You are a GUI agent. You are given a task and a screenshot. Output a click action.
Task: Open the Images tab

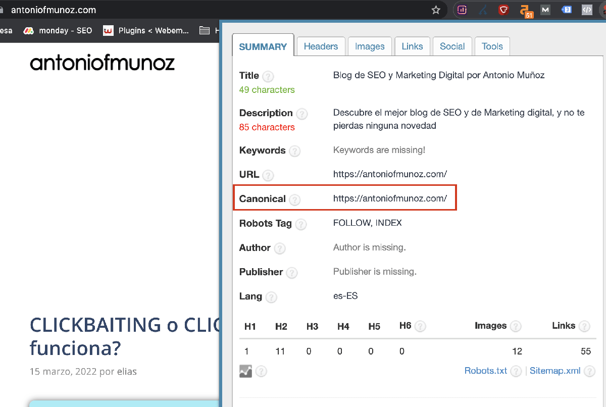(370, 46)
